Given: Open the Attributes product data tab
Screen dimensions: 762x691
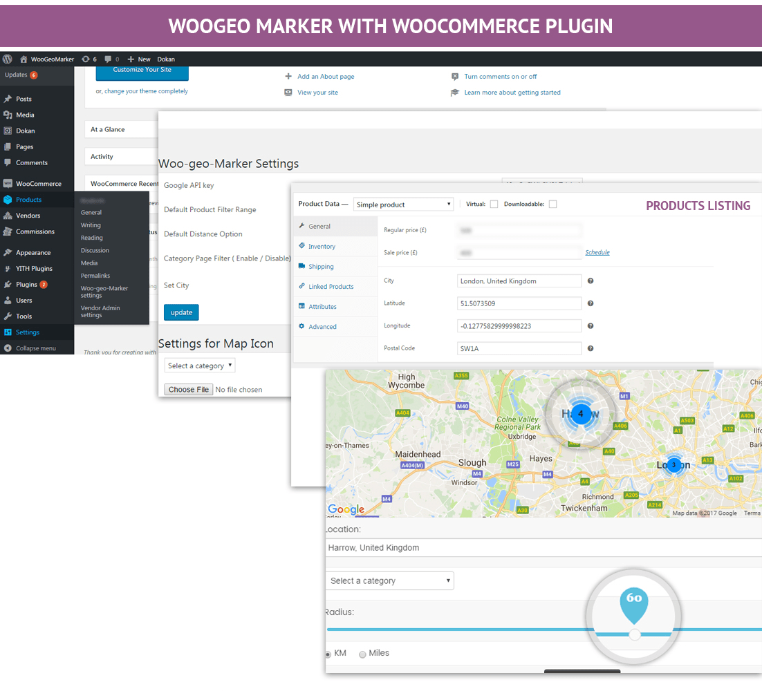Looking at the screenshot, I should 336,307.
